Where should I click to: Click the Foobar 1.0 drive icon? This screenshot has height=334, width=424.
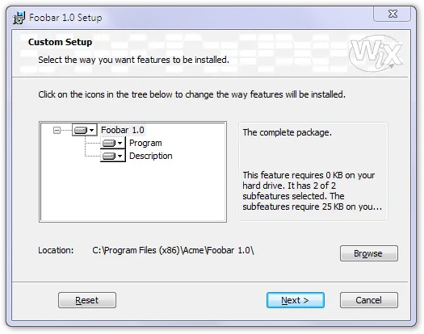click(81, 130)
